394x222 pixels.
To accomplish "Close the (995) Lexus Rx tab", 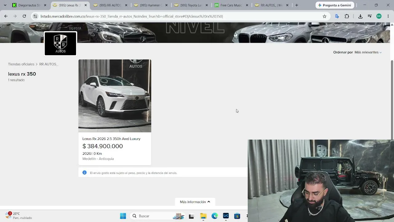I will pos(86,5).
